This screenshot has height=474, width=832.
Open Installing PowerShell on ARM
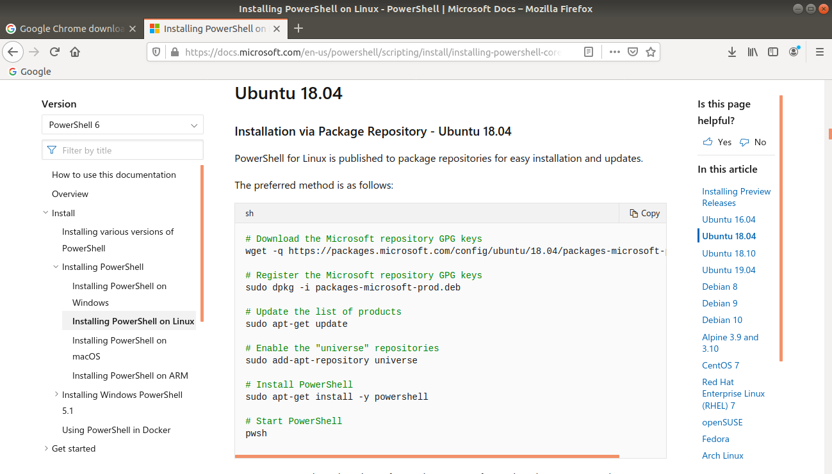[x=130, y=375]
